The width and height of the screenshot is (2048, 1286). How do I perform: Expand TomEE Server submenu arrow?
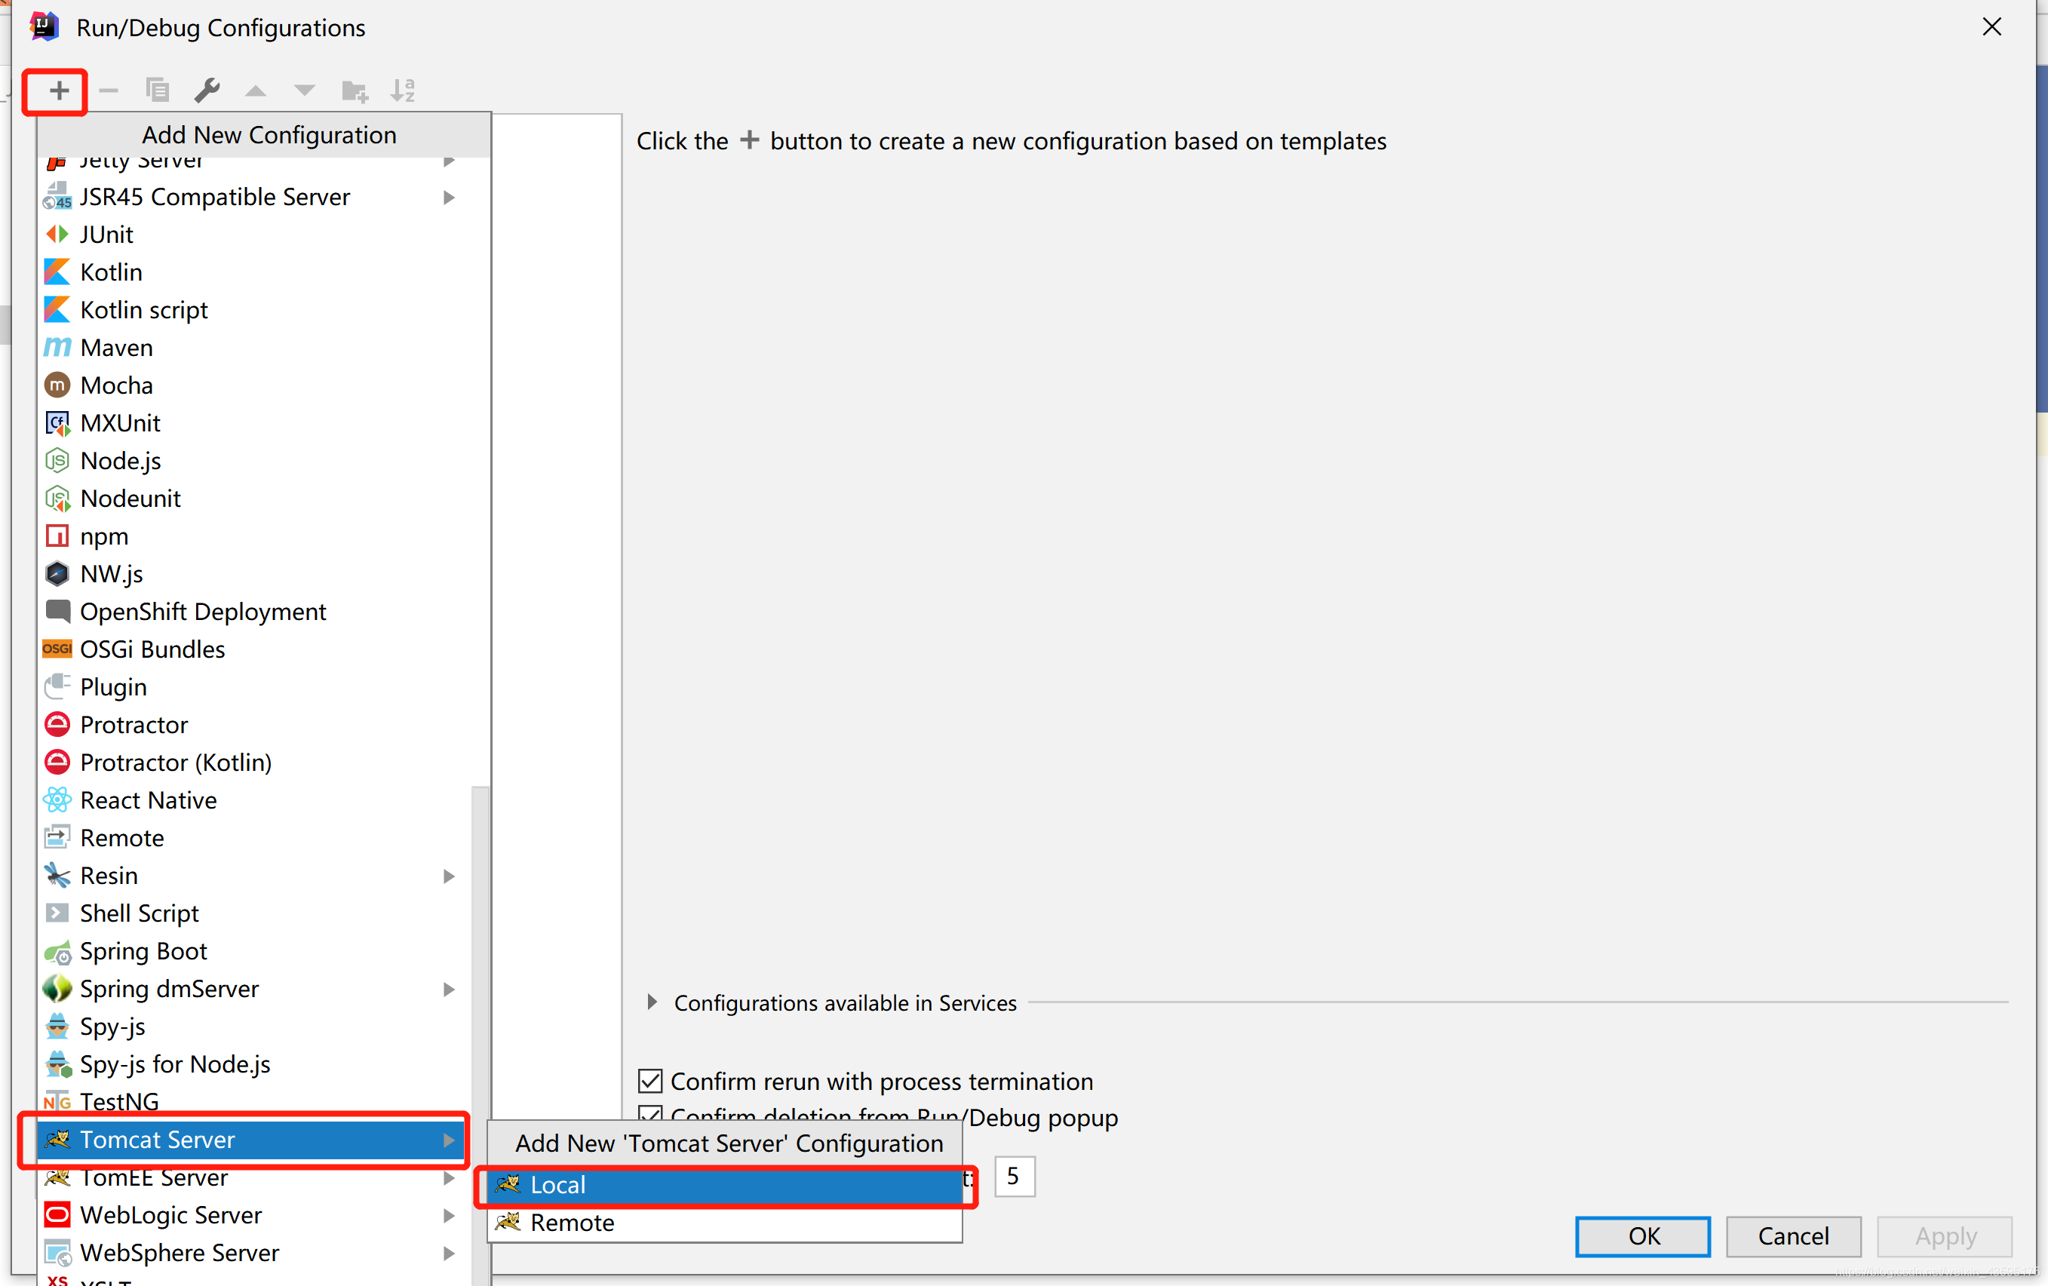pyautogui.click(x=448, y=1178)
